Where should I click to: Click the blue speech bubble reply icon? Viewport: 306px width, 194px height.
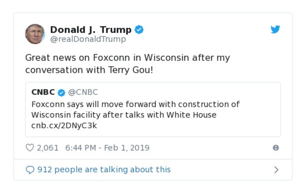click(x=30, y=170)
